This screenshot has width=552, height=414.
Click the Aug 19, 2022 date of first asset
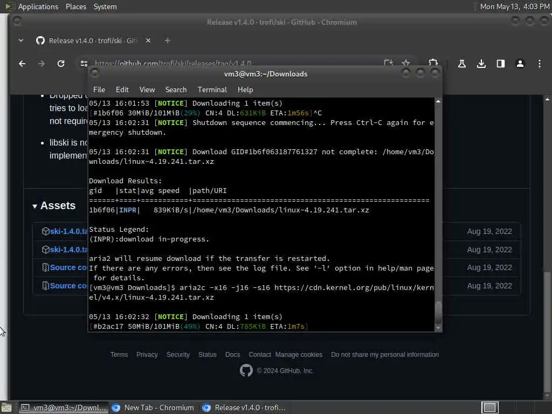coord(489,231)
